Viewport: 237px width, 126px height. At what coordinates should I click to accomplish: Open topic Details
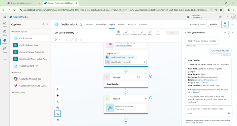(150, 33)
